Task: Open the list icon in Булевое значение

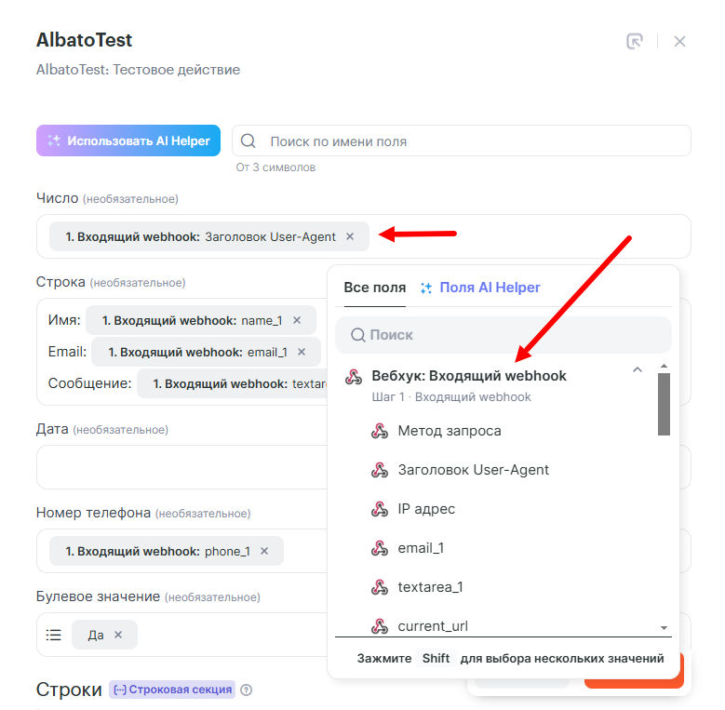Action: coord(54,635)
